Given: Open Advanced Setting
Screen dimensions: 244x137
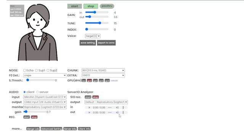Looking at the screenshot, I should (51, 129).
